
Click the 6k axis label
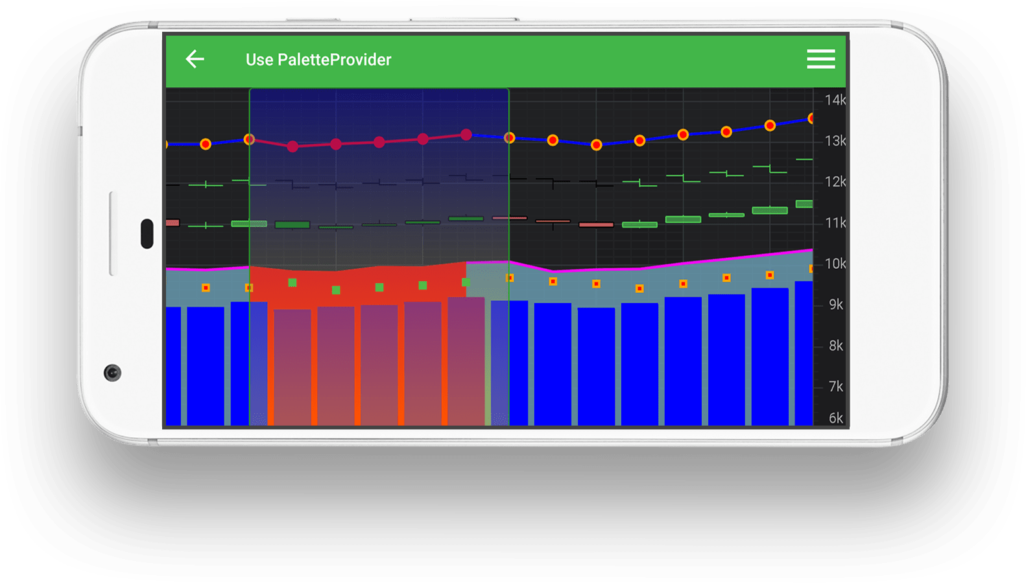(836, 418)
